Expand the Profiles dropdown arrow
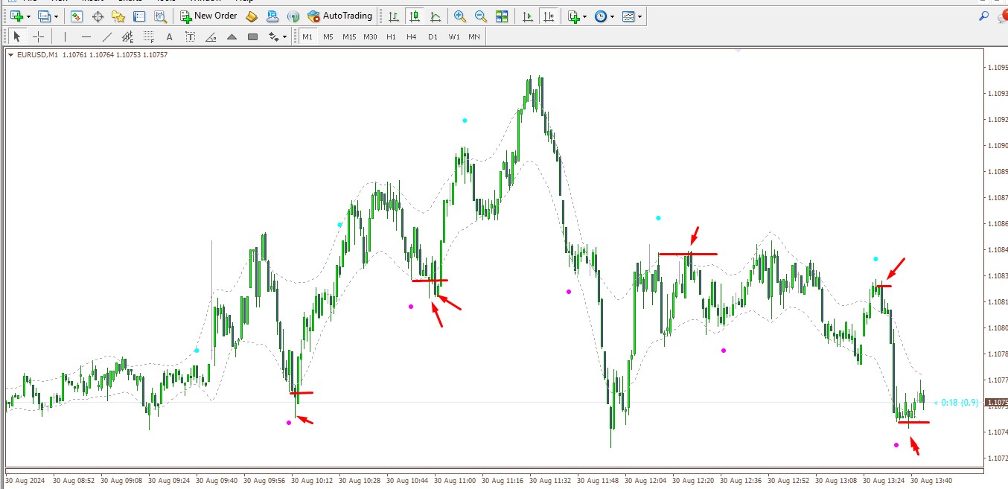Screen dimensions: 1008x489 pos(57,16)
